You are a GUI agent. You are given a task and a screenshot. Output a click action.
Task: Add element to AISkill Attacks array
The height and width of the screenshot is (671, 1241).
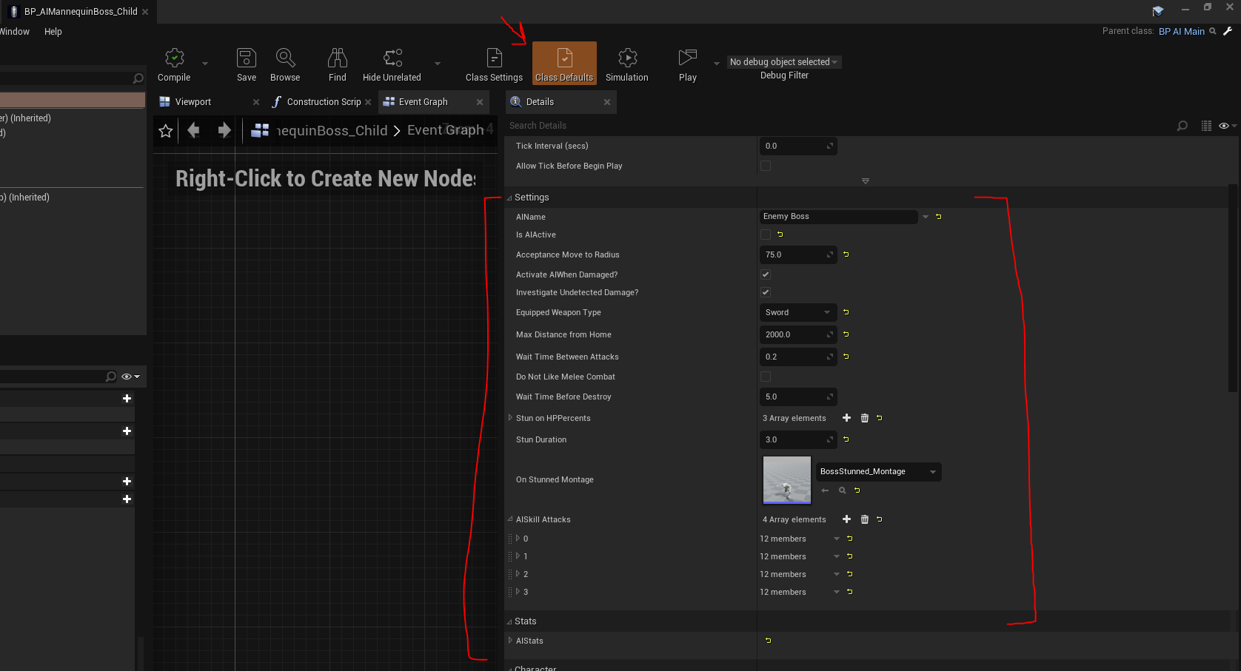click(x=846, y=519)
